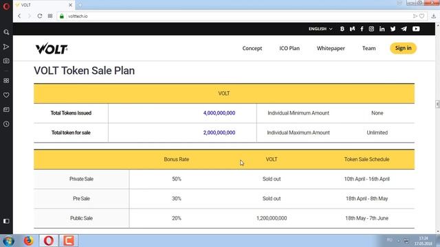Open the Opera menu logo
Viewport: 440px width, 247px height.
click(6, 6)
